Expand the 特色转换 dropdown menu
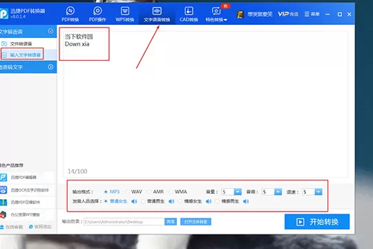The width and height of the screenshot is (373, 249). 216,15
